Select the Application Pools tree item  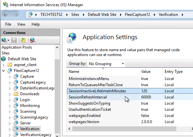pos(17,47)
